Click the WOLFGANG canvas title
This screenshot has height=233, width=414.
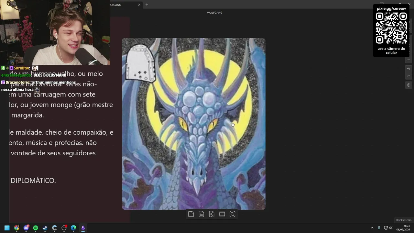click(215, 13)
